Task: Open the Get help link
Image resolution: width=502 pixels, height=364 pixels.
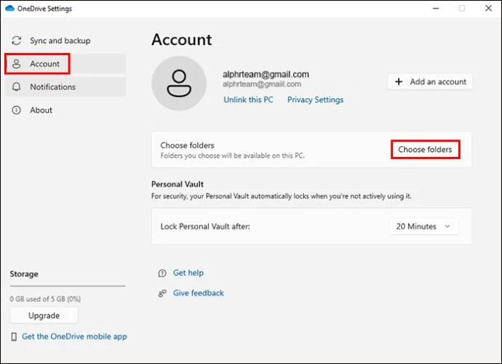Action: point(188,273)
